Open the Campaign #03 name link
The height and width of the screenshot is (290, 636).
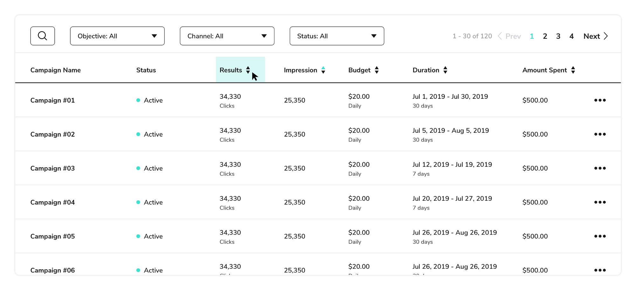click(x=52, y=168)
